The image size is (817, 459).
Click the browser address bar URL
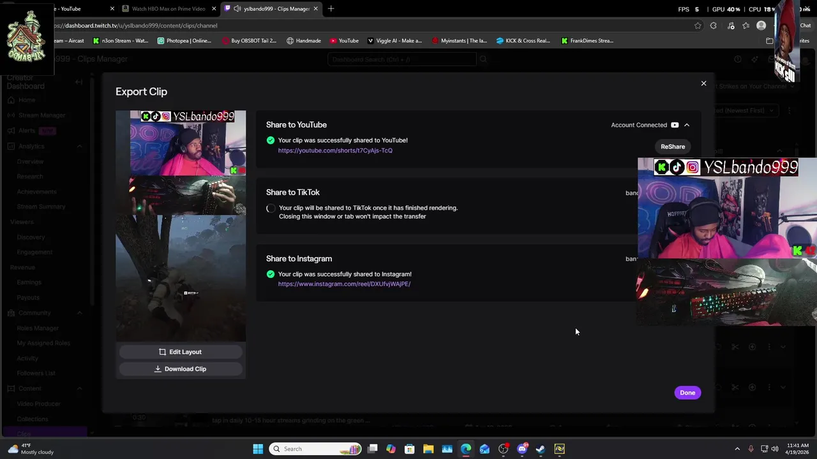137,25
